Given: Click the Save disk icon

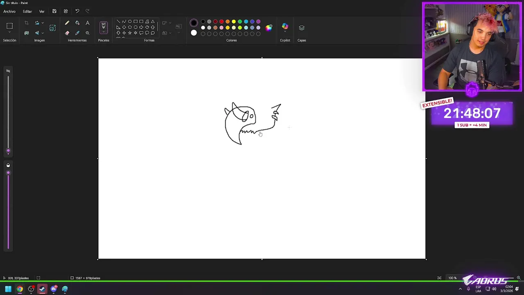Looking at the screenshot, I should coord(54,11).
